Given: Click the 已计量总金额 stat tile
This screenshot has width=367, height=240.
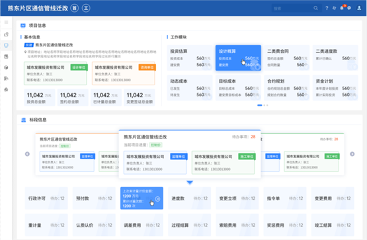Looking at the screenshot, I should click(106, 98).
